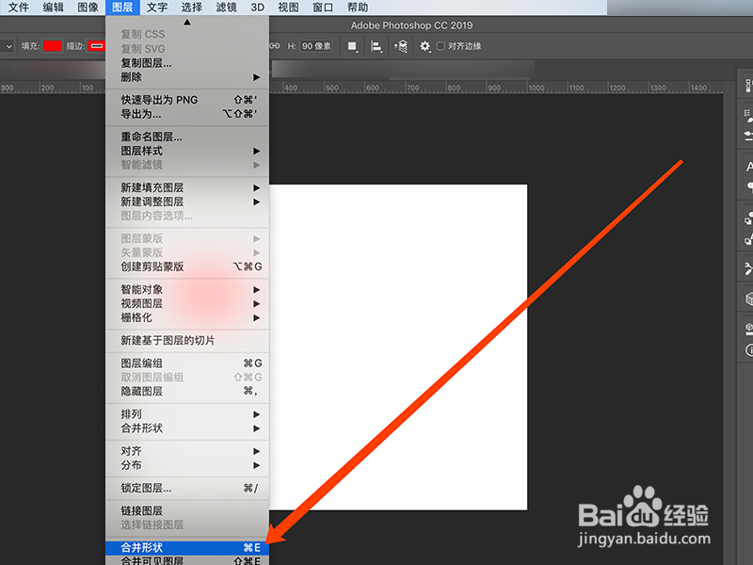Viewport: 753px width, 565px height.
Task: Expand the 删除 submenu arrow
Action: pyautogui.click(x=256, y=77)
